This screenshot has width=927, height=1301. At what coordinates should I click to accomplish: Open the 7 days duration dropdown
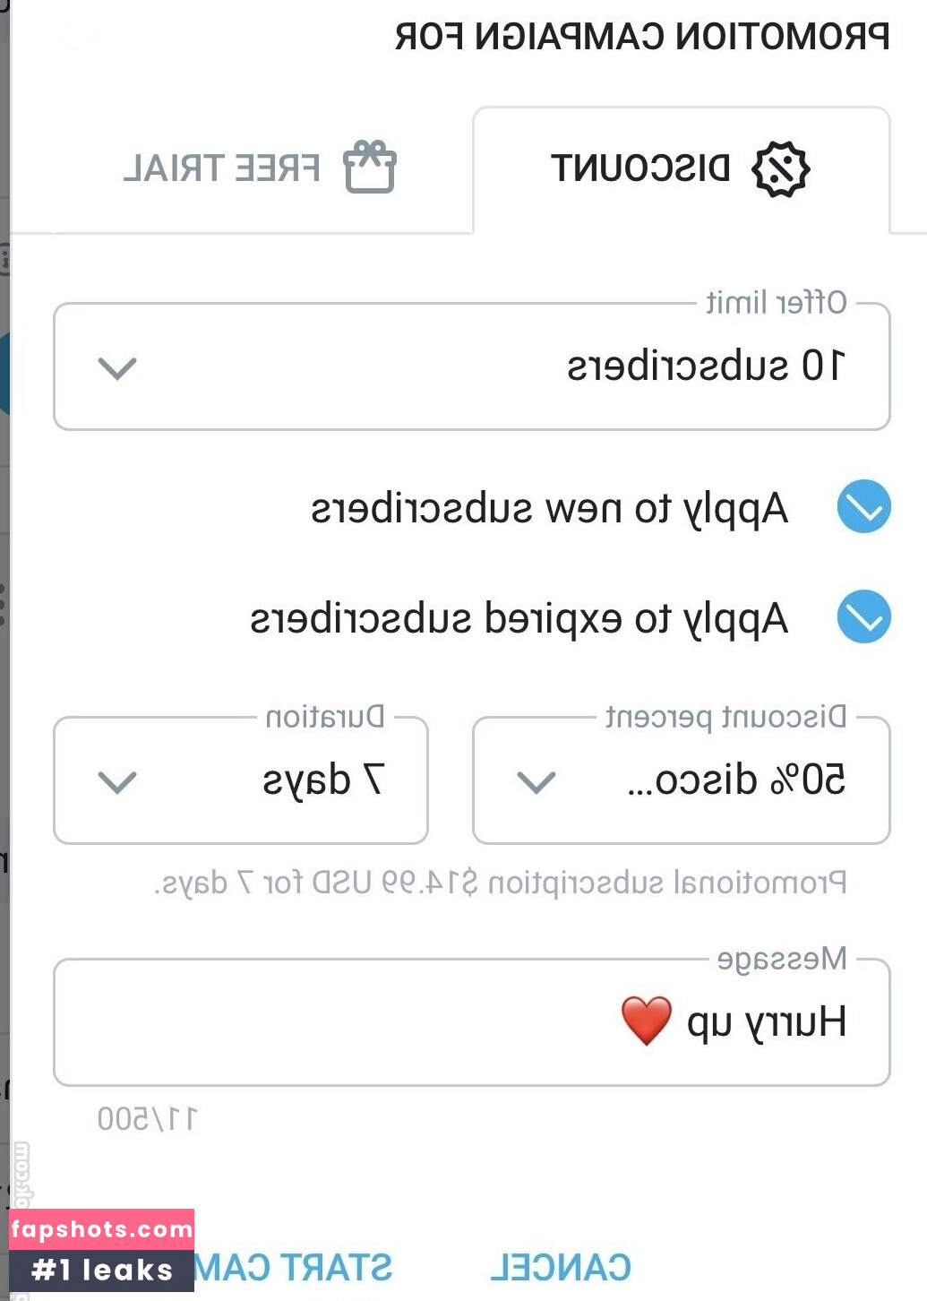(x=241, y=781)
